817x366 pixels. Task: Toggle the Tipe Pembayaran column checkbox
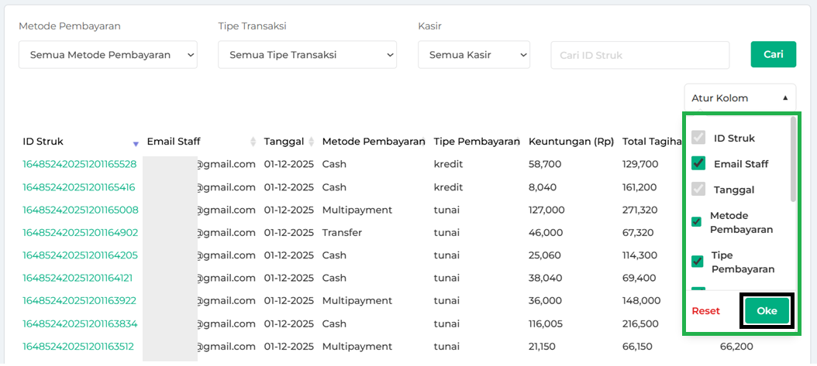tap(698, 262)
